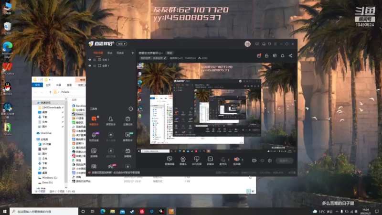Open the Windows Start menu
The width and height of the screenshot is (382, 215).
click(5, 211)
